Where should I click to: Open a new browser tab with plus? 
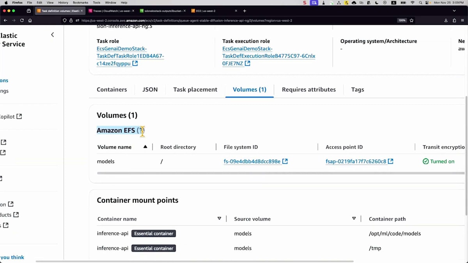click(245, 11)
